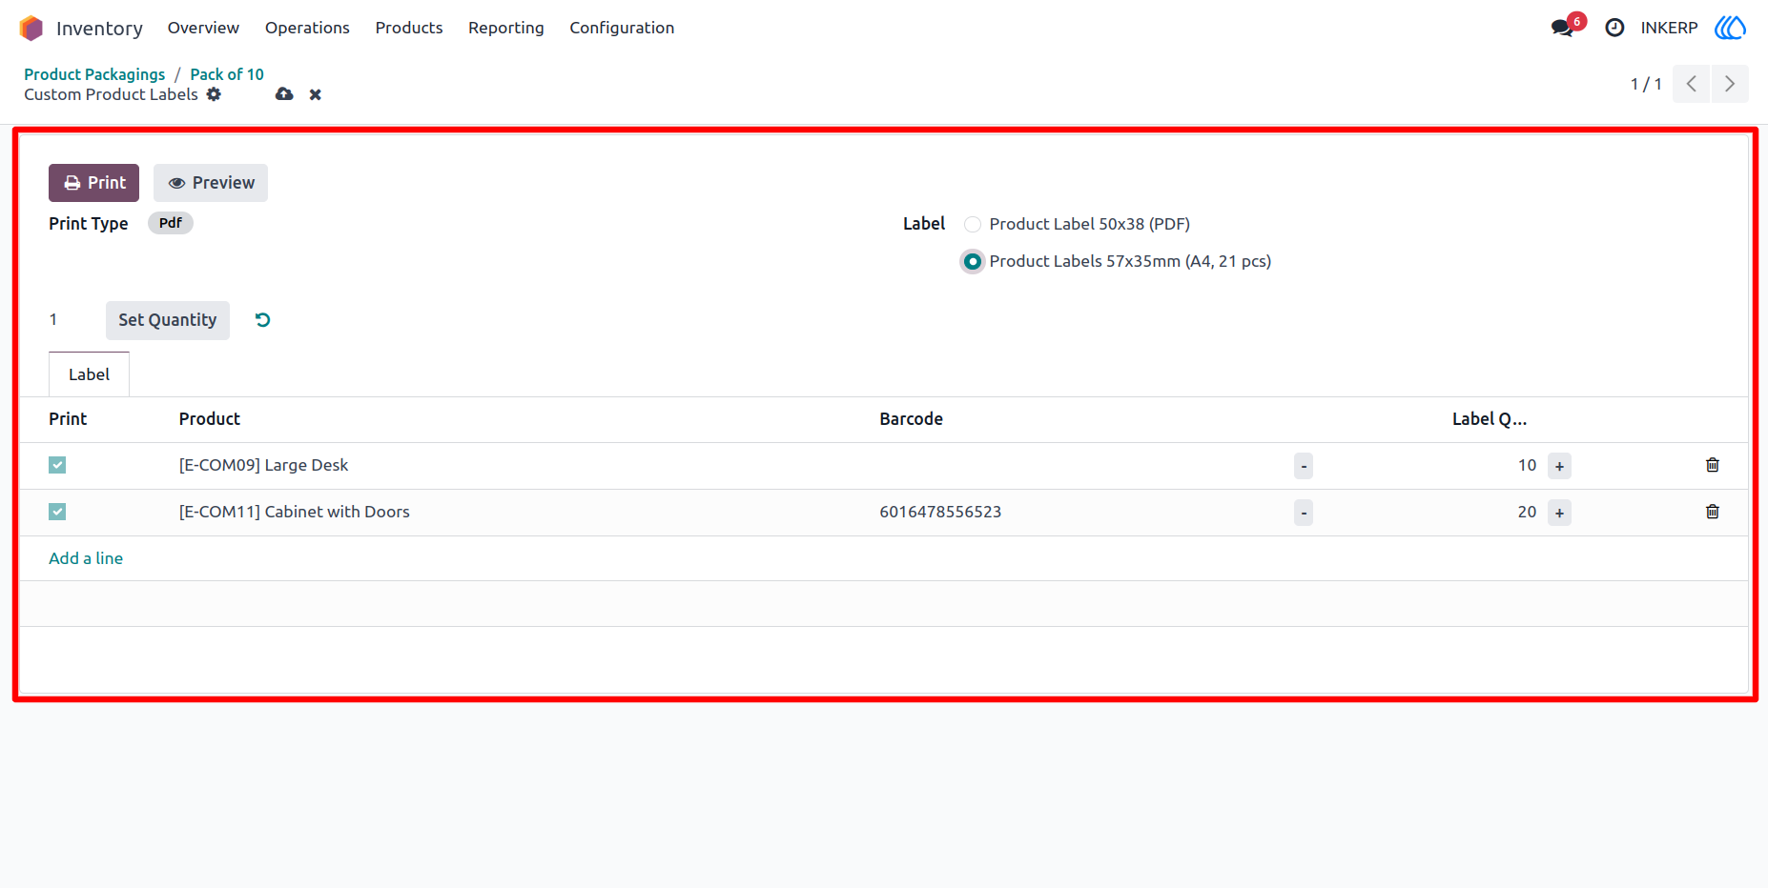The image size is (1768, 888).
Task: Open the Products menu
Action: 409,28
